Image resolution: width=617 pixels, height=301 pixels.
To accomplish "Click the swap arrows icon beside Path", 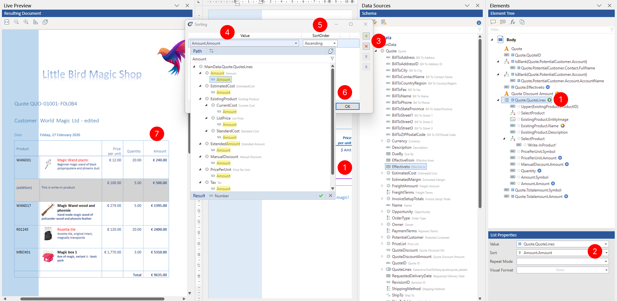I will pyautogui.click(x=211, y=51).
